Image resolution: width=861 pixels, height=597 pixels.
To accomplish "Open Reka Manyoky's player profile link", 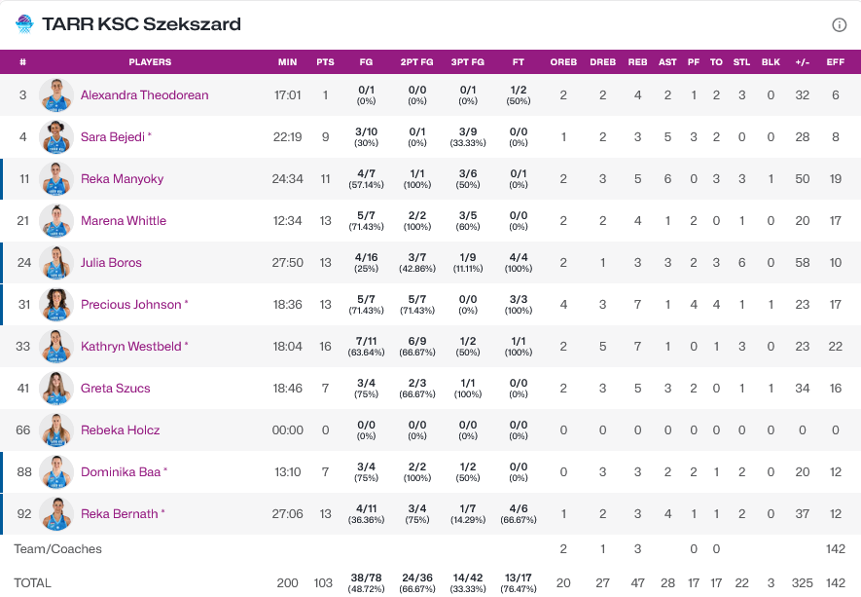I will [x=122, y=179].
